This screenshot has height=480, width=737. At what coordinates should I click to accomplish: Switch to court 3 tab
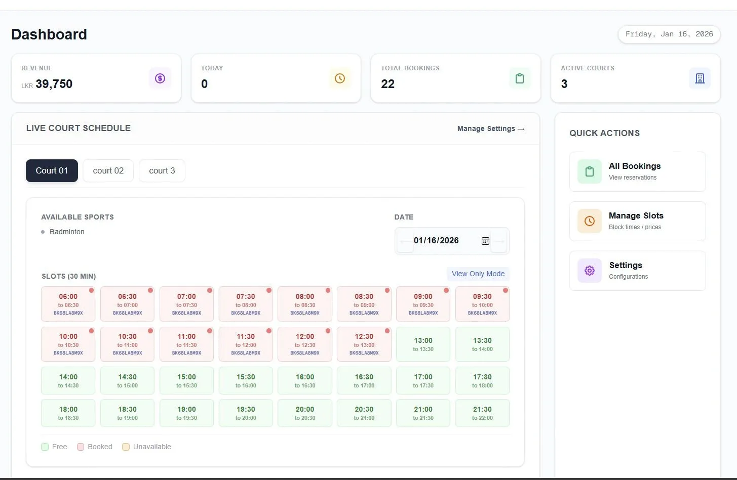[162, 171]
